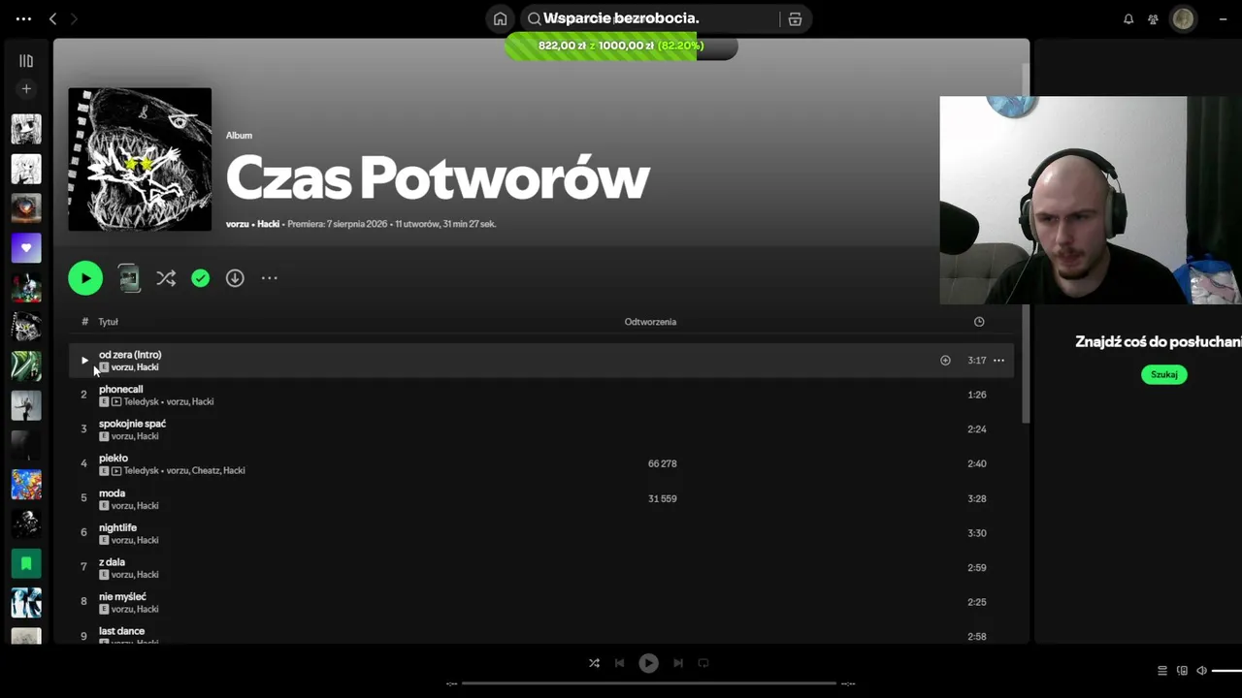
Task: Select the track nie myśleć
Action: point(540,602)
